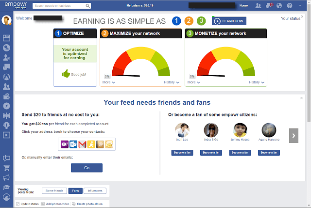The width and height of the screenshot is (311, 208).
Task: Select Fans feed filter
Action: click(x=75, y=191)
